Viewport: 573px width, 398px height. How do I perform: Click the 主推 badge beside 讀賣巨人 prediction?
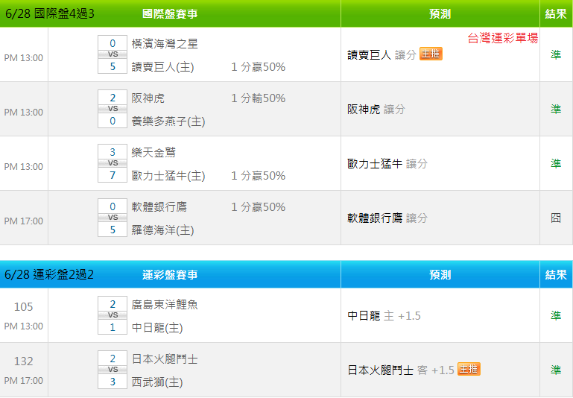(431, 54)
